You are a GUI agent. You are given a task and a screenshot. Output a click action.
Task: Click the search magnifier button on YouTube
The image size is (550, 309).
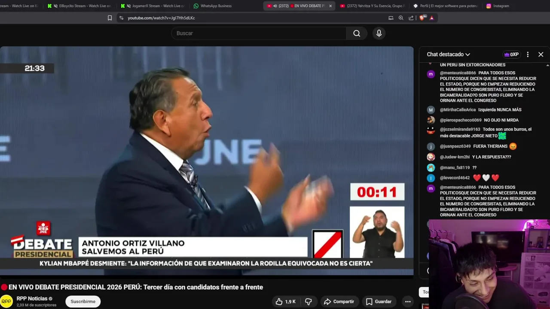click(357, 33)
